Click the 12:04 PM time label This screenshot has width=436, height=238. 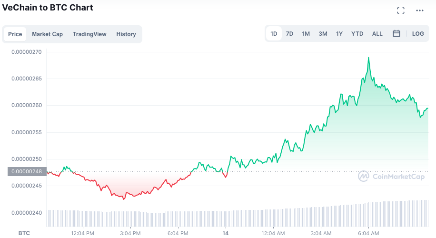83,233
